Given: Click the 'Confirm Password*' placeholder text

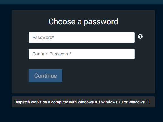Looking at the screenshot, I should tap(52, 54).
